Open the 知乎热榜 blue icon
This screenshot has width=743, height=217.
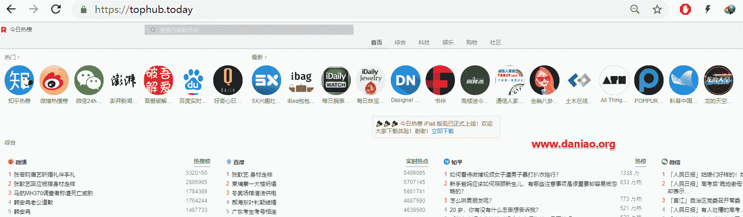[19, 80]
